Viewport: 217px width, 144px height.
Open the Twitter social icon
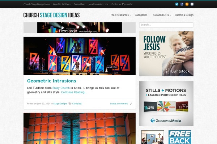tap(177, 4)
